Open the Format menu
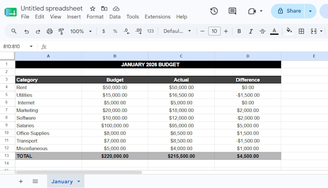 [95, 17]
